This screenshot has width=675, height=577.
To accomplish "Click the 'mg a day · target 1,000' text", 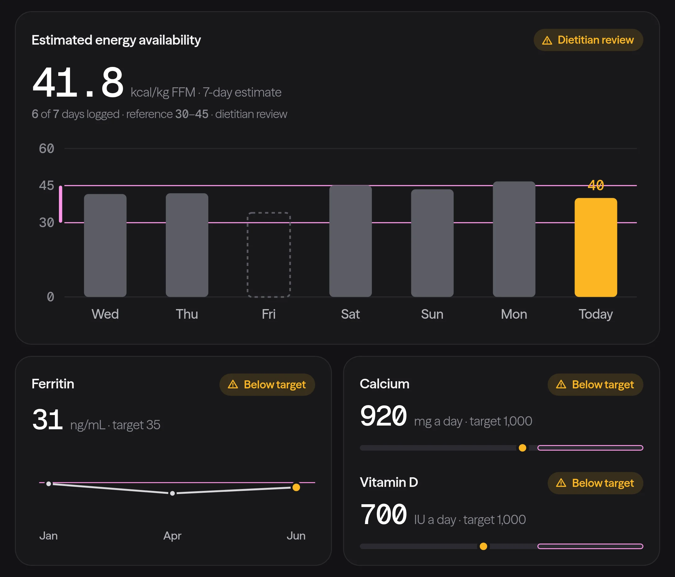I will pos(473,421).
